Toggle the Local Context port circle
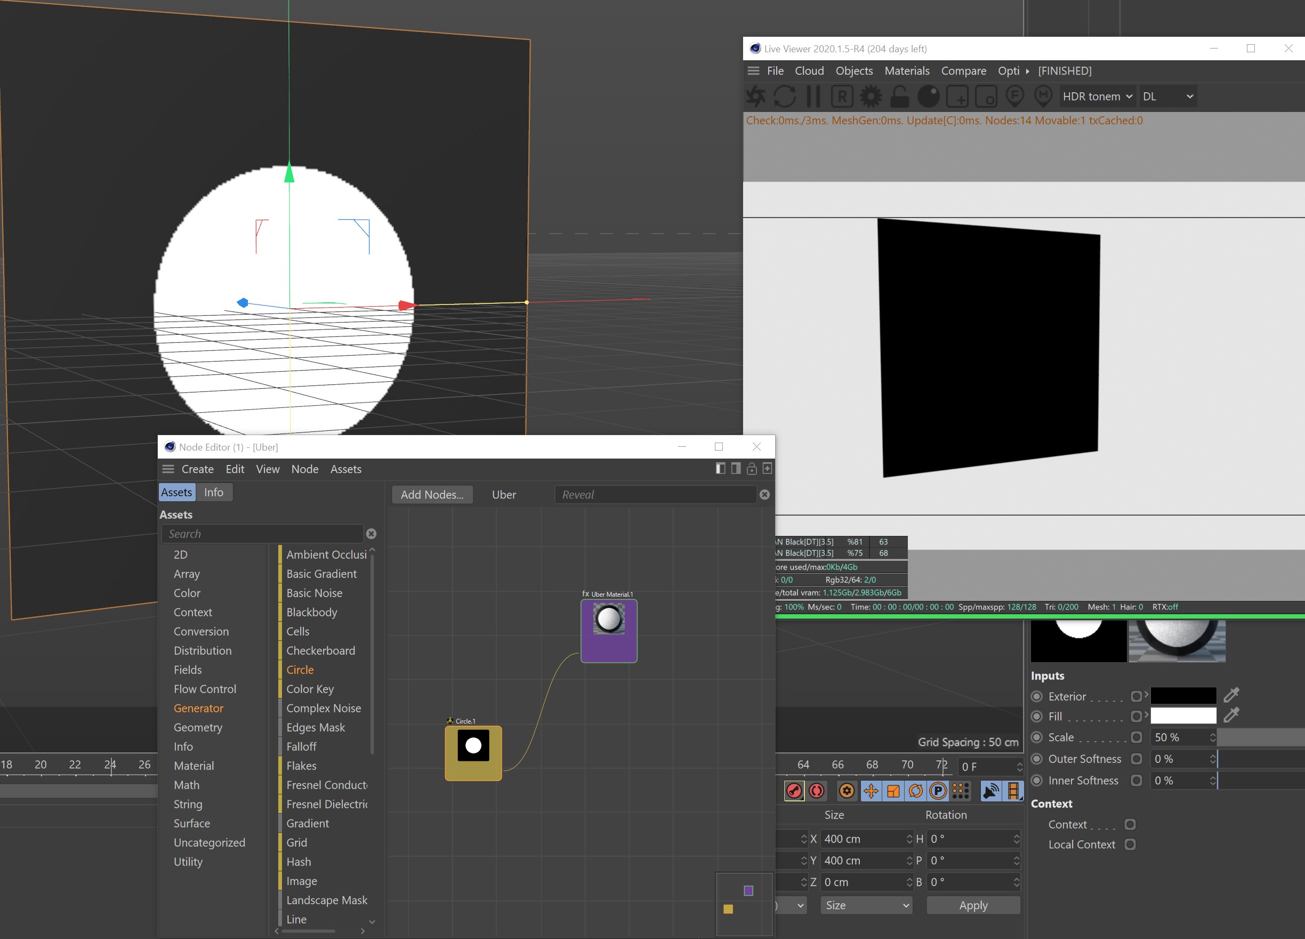 pos(1130,844)
